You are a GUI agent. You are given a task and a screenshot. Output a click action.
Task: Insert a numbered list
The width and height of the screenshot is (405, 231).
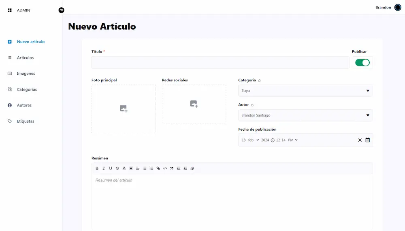pos(151,168)
